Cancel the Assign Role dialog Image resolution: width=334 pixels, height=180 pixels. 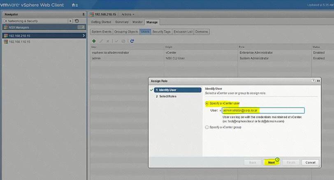point(310,162)
